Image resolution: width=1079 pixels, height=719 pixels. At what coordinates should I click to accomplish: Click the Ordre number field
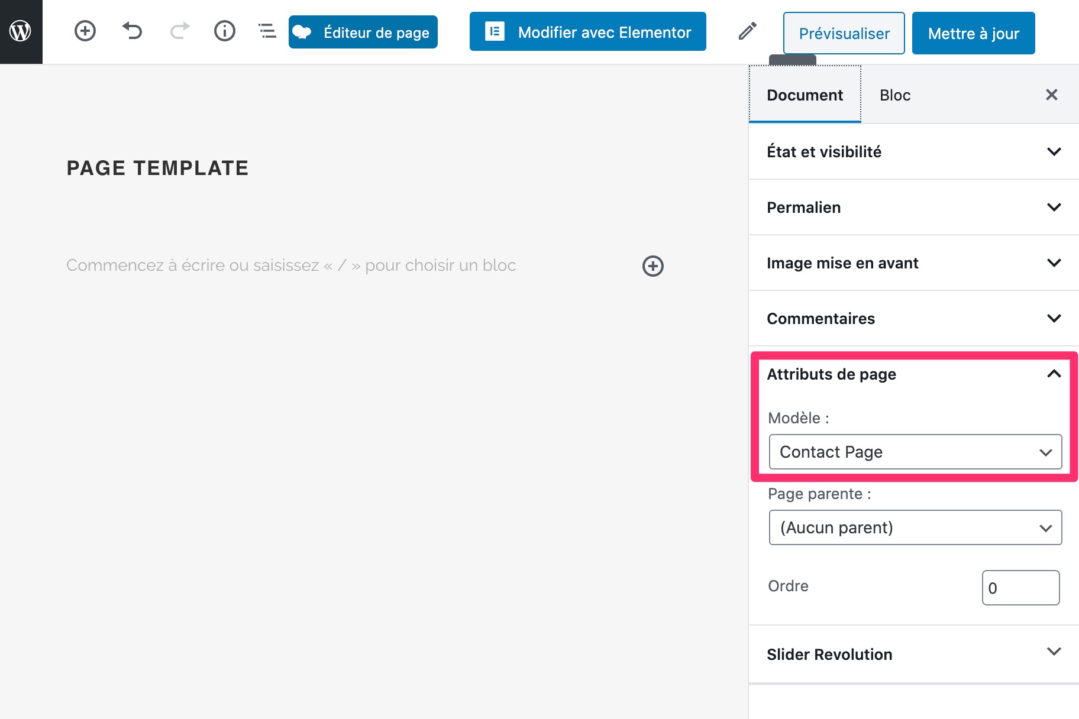coord(1020,588)
